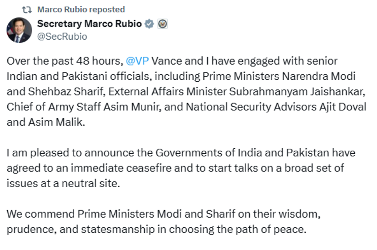Click the phrase "issues at a neutral site"

pyautogui.click(x=63, y=183)
